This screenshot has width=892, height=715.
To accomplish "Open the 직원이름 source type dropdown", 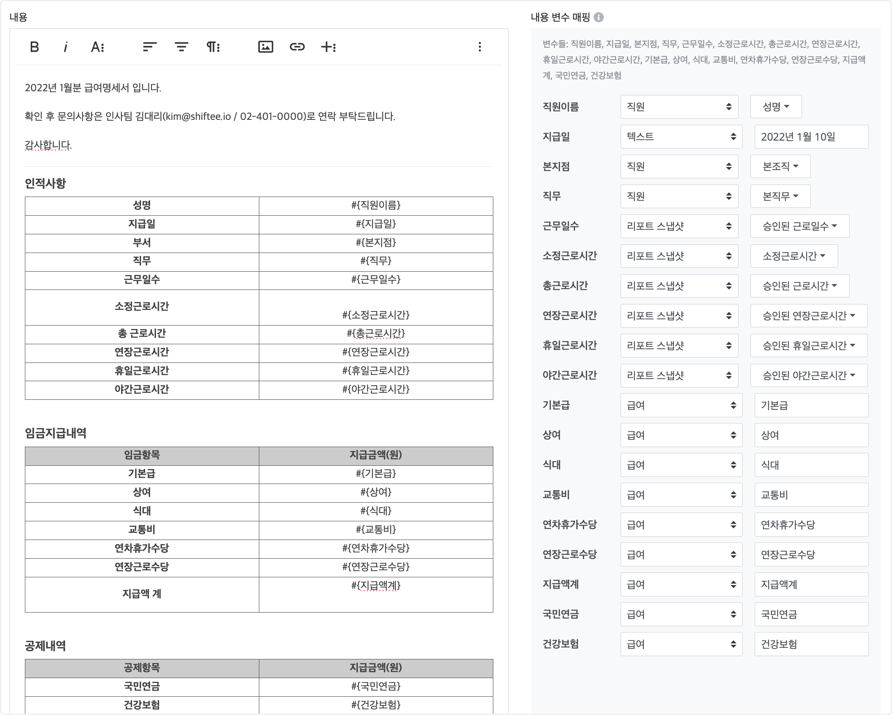I will (x=679, y=107).
